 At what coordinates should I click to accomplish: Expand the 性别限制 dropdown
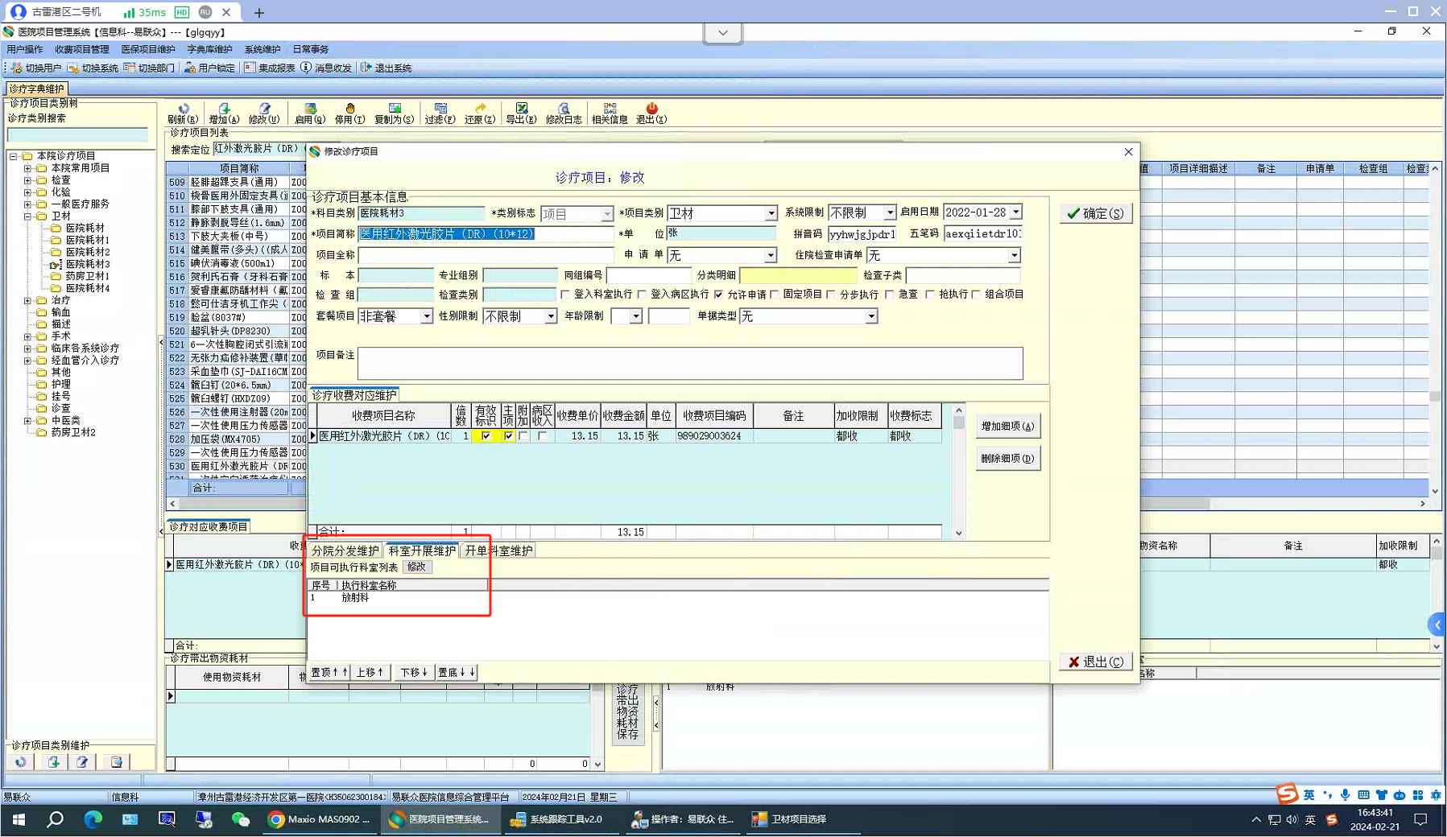551,317
